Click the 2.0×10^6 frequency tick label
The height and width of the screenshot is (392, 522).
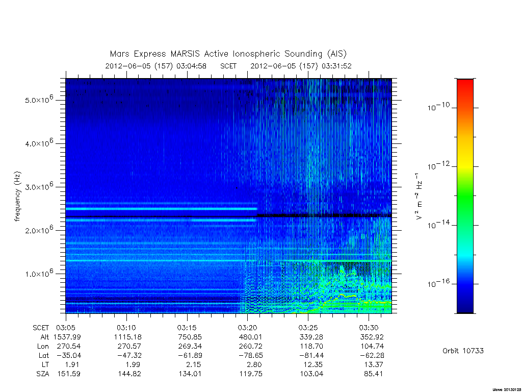point(39,230)
